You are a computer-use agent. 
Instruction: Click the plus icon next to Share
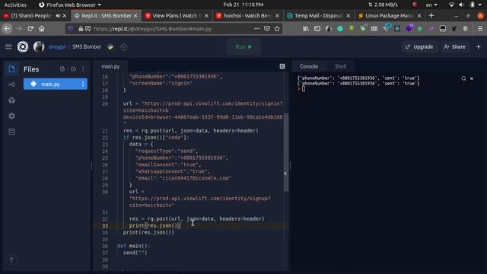479,47
